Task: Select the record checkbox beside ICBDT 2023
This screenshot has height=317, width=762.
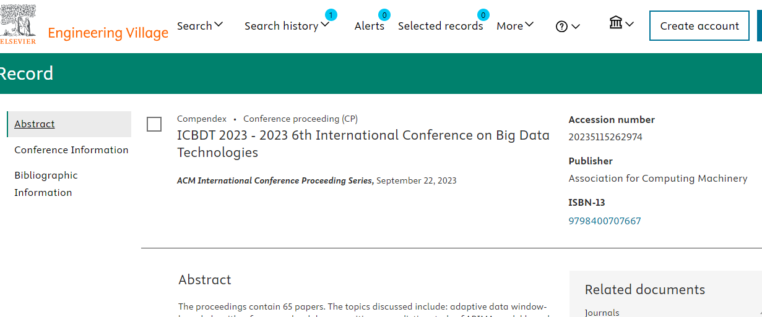Action: [154, 124]
